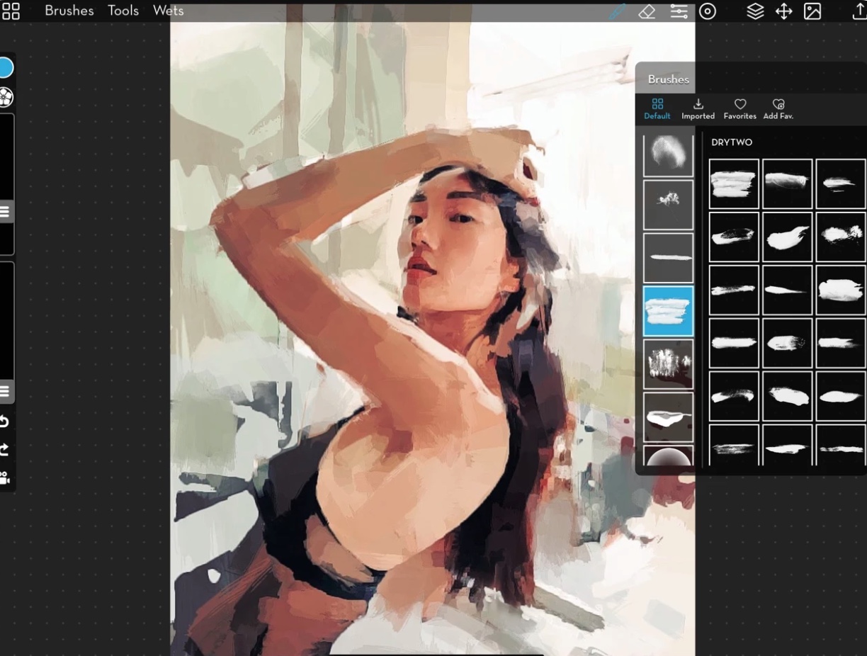Choose DRYTWO brush in row six, first column
The width and height of the screenshot is (867, 656).
(734, 445)
